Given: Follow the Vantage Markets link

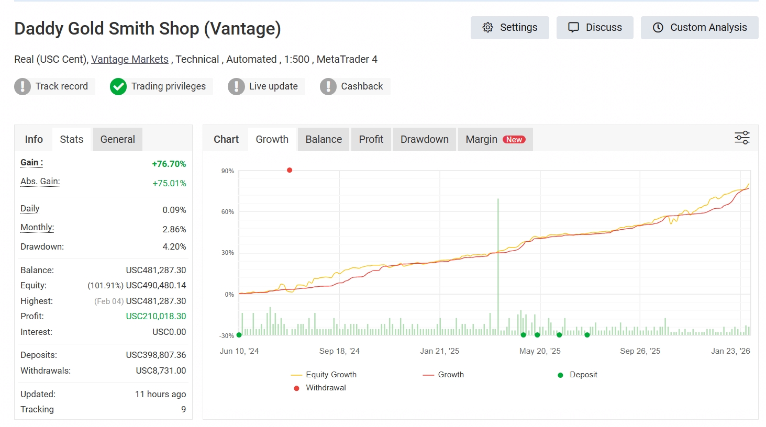Looking at the screenshot, I should (x=129, y=59).
